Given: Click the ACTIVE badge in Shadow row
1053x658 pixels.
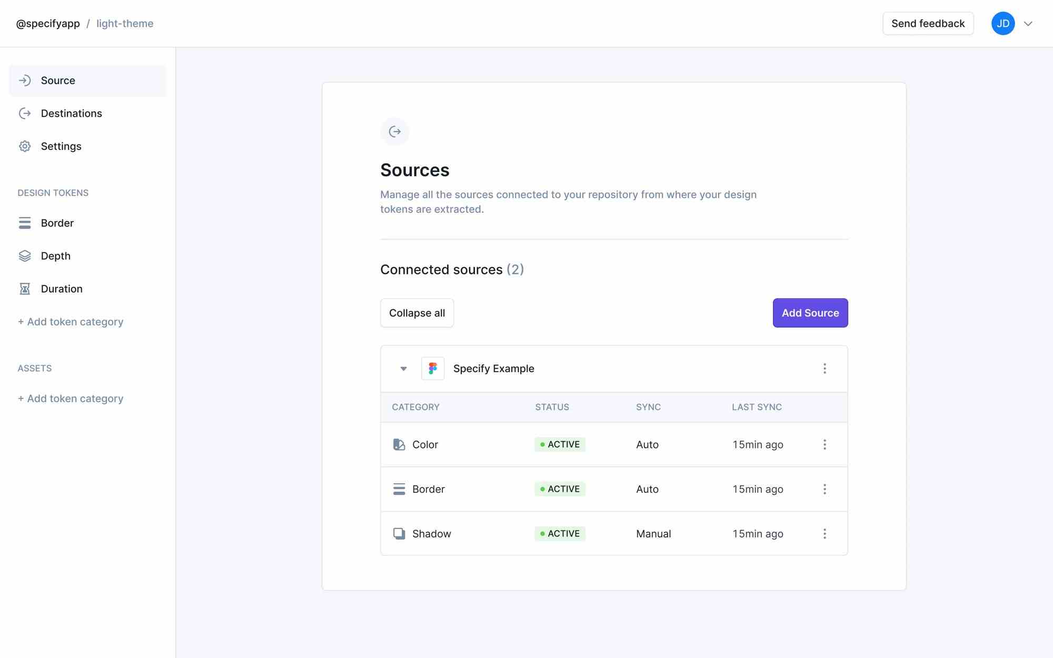Looking at the screenshot, I should pyautogui.click(x=560, y=534).
